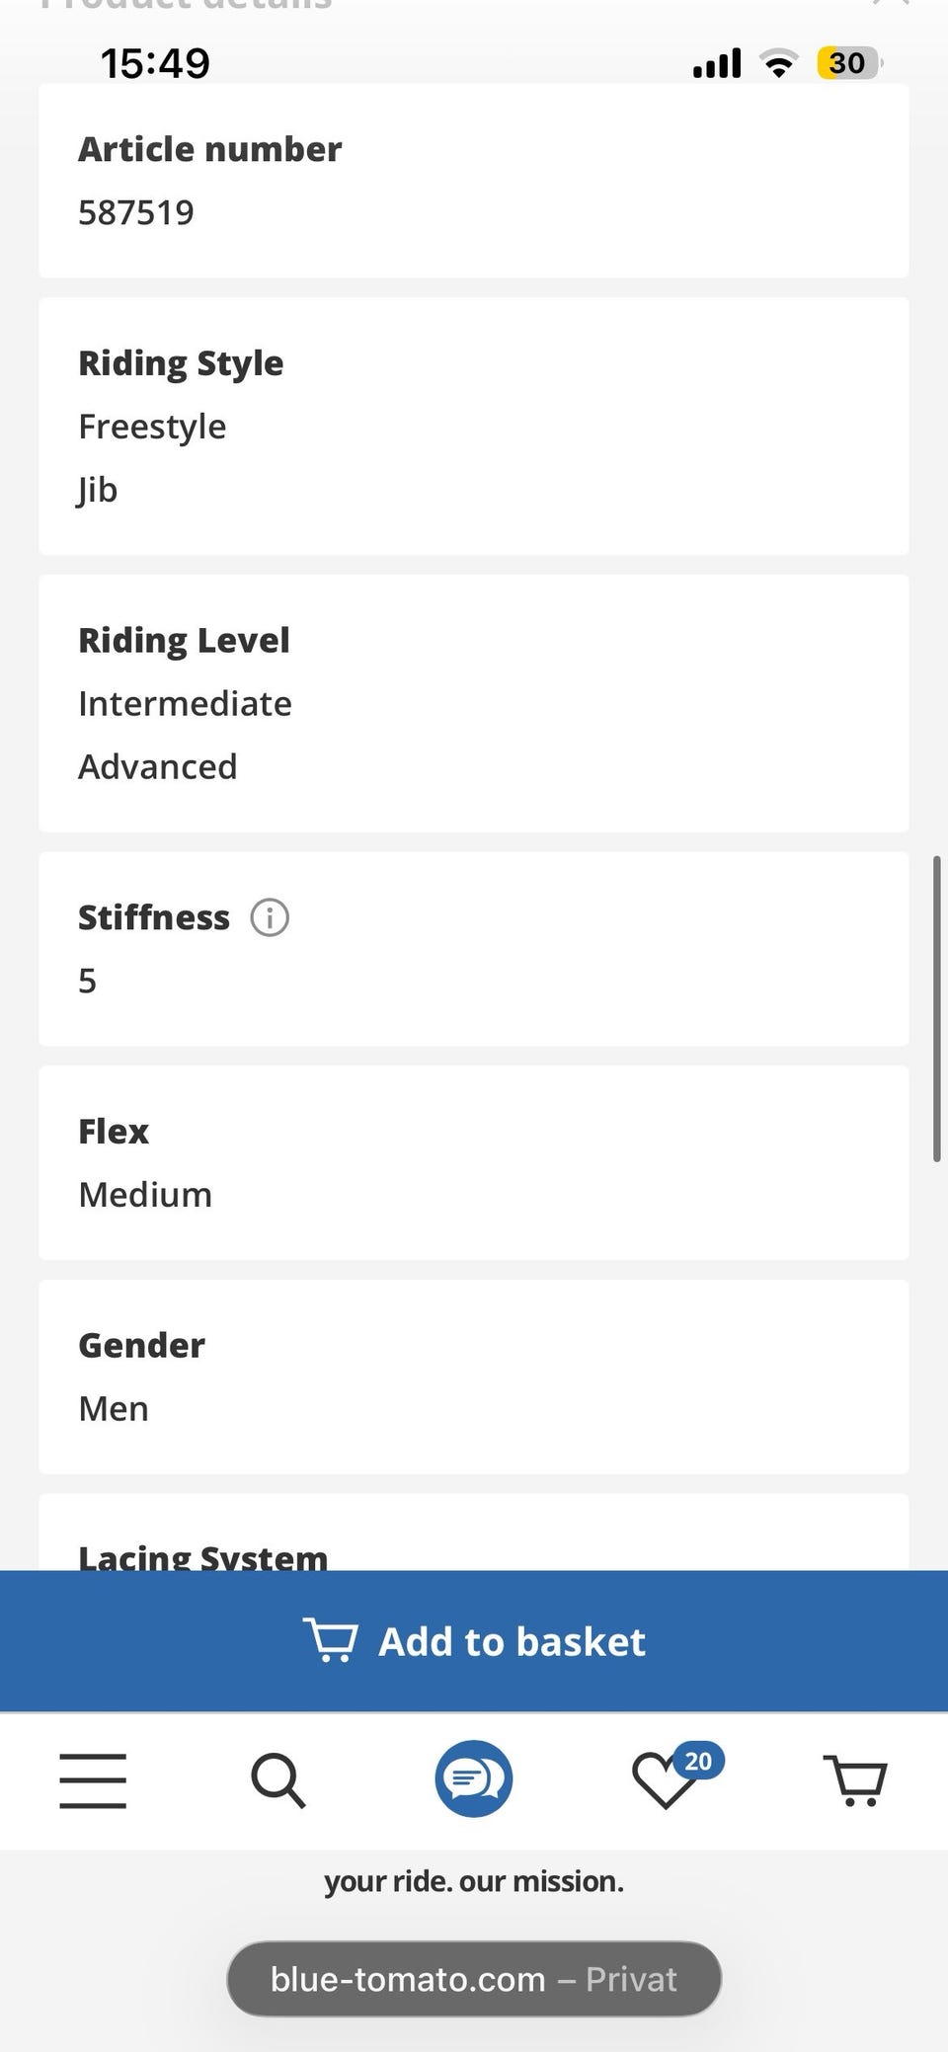The width and height of the screenshot is (948, 2052).
Task: Select the Freestyle riding style text
Action: pos(152,427)
